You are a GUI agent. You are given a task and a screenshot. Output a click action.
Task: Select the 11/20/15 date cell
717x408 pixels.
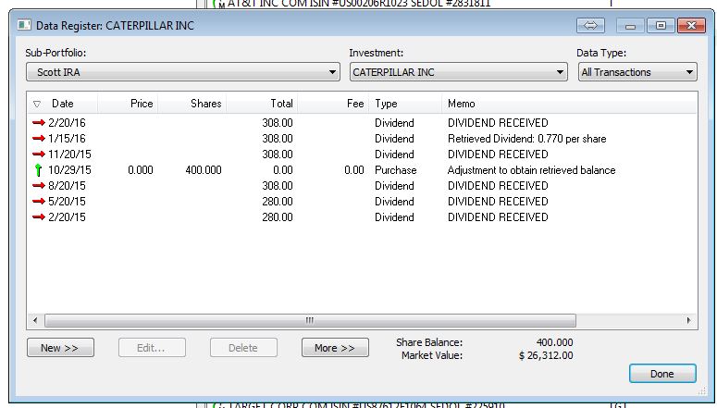tap(69, 155)
